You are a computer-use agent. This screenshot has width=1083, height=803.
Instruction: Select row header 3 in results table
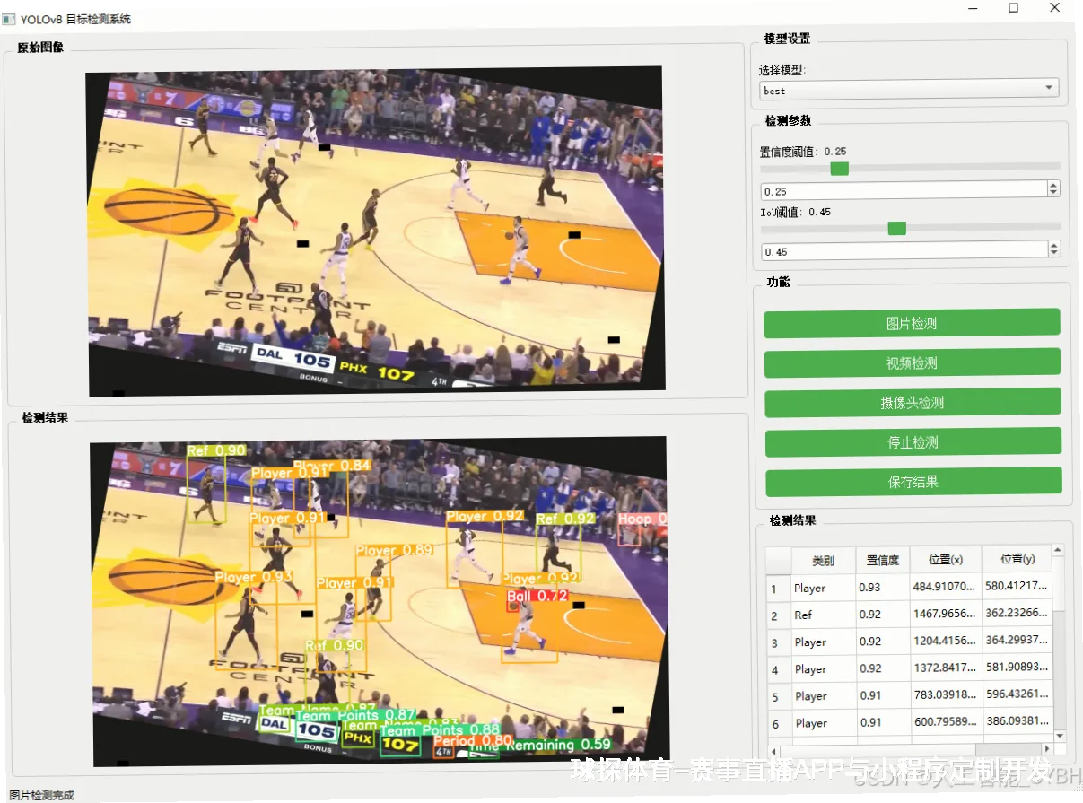point(777,642)
